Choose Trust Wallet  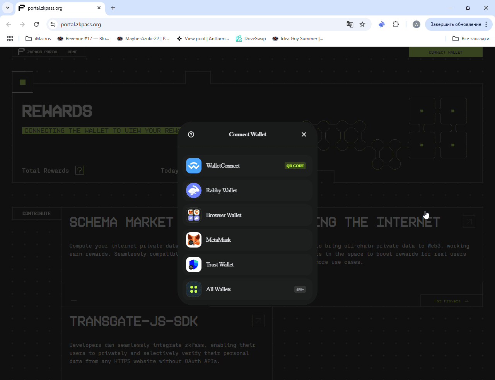(x=247, y=265)
